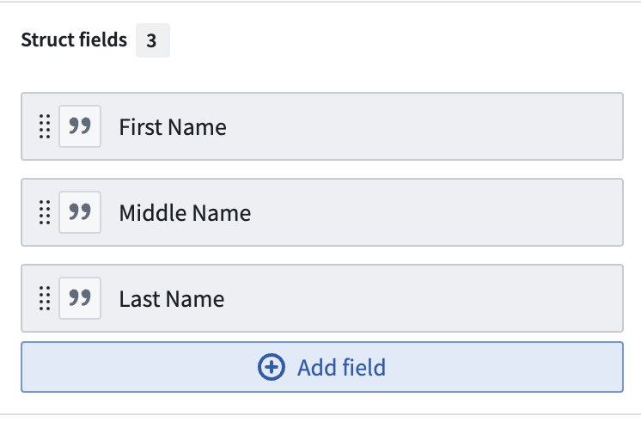Grab the drag handle of First Name field

coord(45,126)
